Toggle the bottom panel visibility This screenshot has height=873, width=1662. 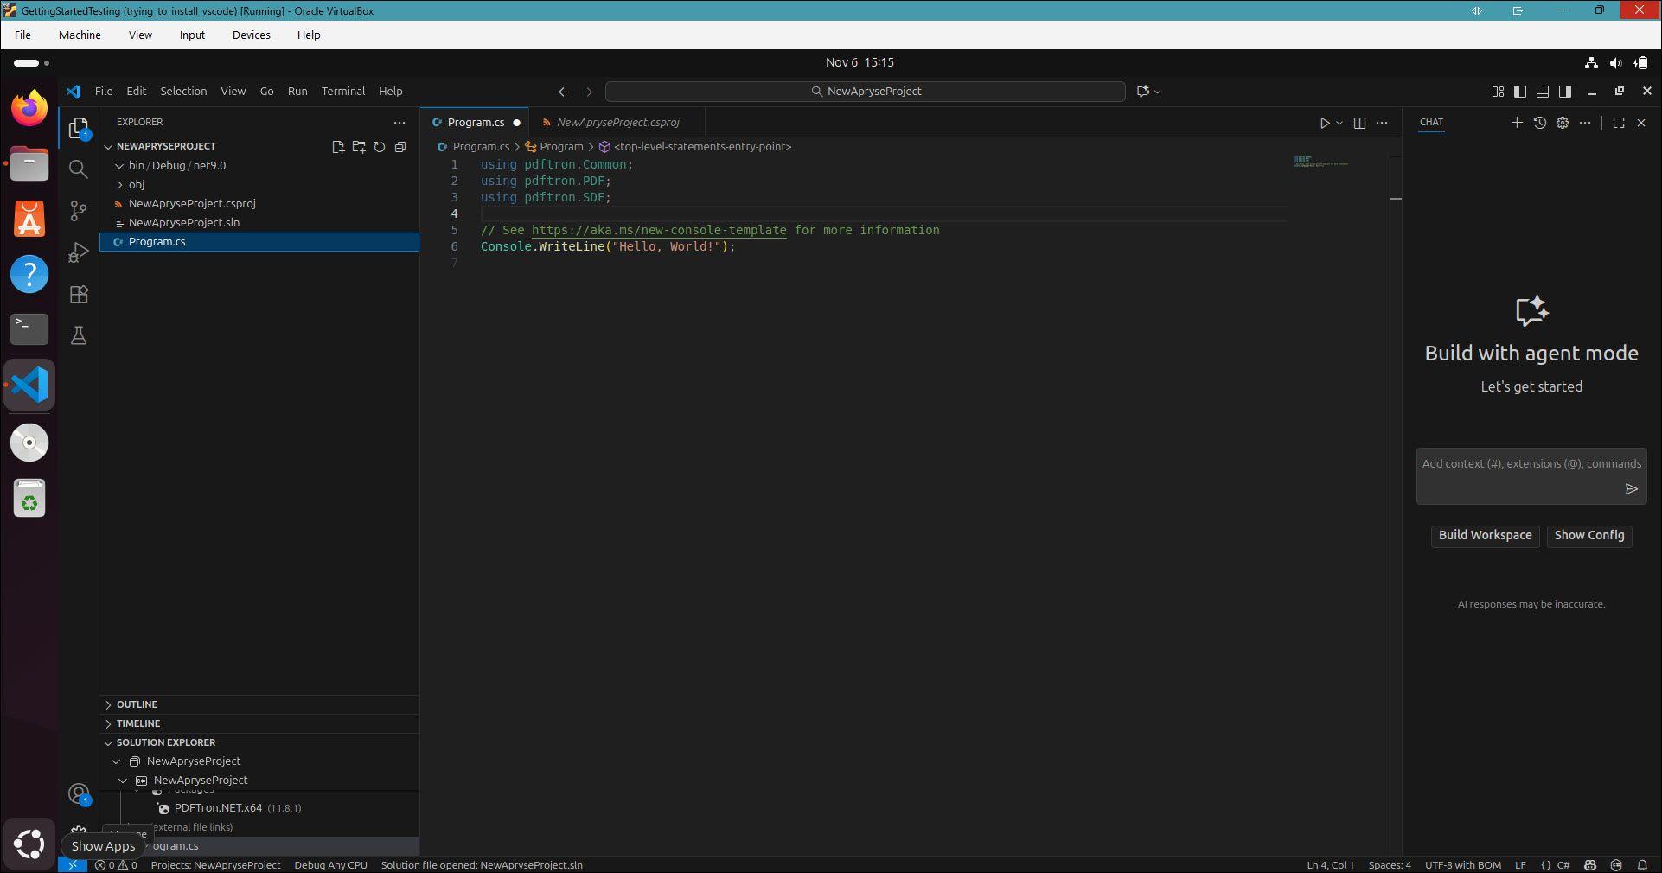pyautogui.click(x=1543, y=92)
